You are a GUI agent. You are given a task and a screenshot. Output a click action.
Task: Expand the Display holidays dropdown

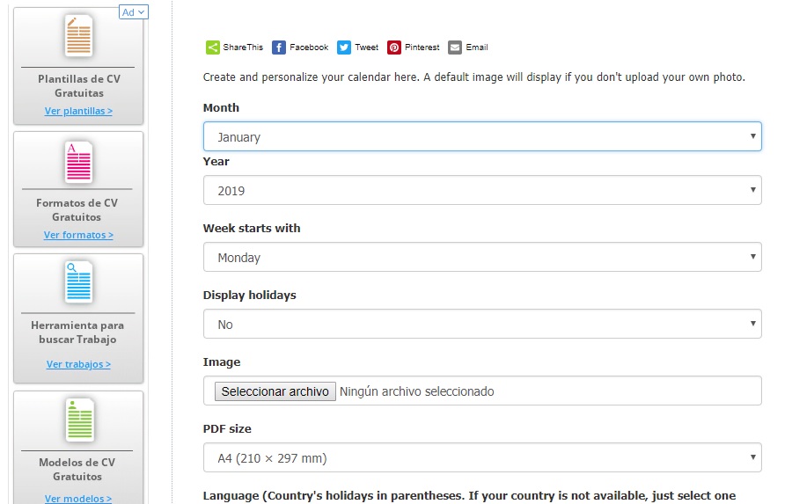click(482, 325)
